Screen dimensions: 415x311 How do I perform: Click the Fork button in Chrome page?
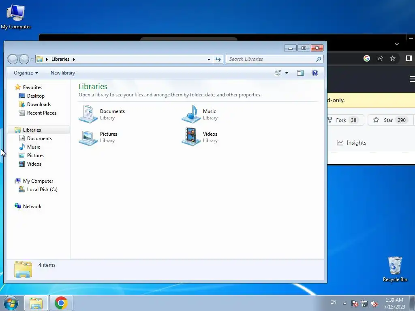pos(345,120)
